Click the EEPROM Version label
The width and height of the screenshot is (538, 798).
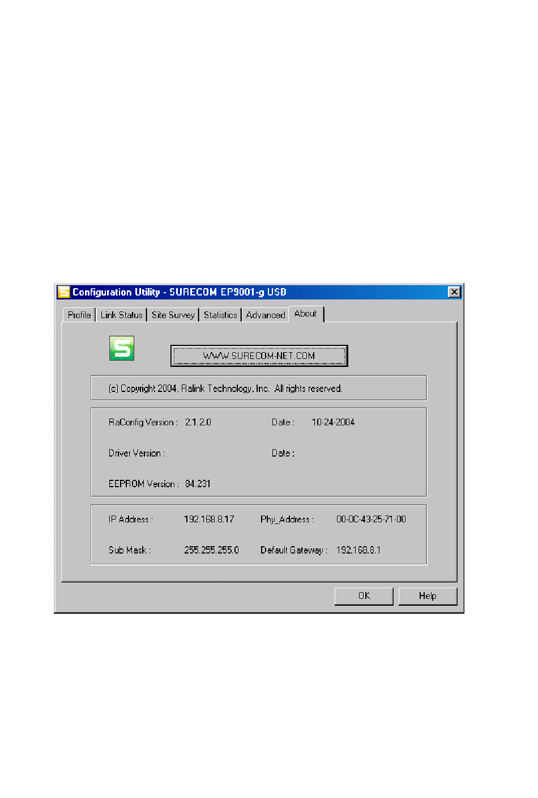(144, 484)
